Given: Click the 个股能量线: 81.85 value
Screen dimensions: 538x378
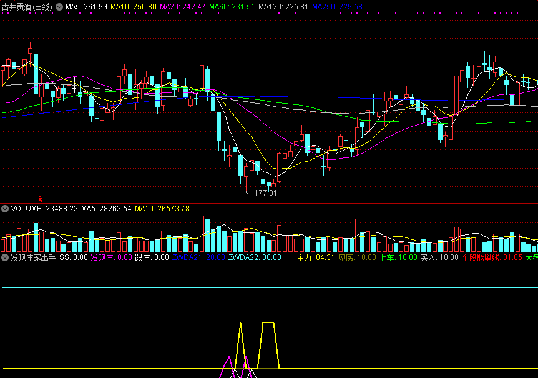Looking at the screenshot, I should (x=492, y=257).
